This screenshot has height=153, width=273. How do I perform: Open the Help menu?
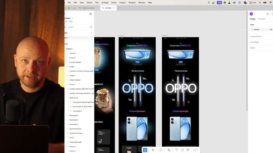150,3
